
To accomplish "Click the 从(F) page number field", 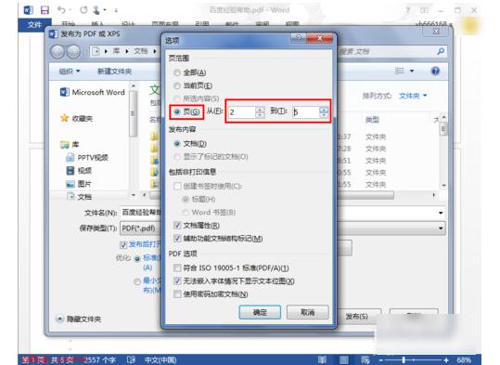I will 242,112.
